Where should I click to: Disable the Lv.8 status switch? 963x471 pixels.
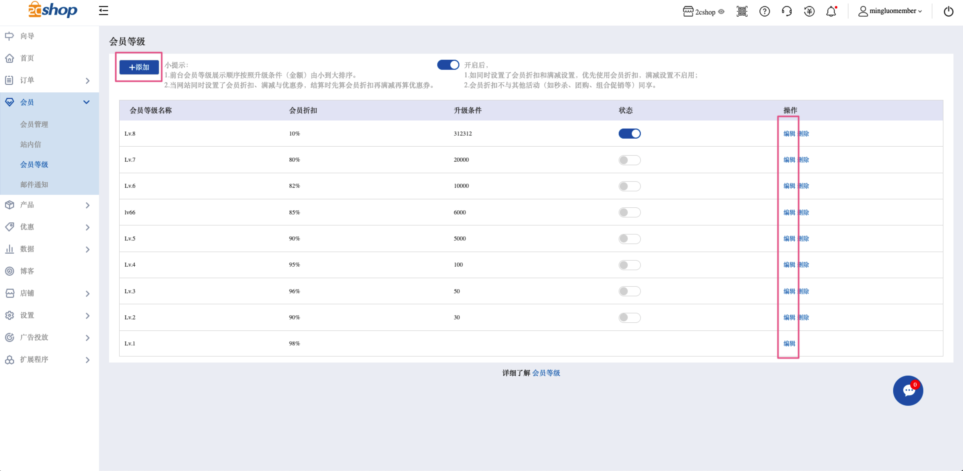[x=630, y=134]
